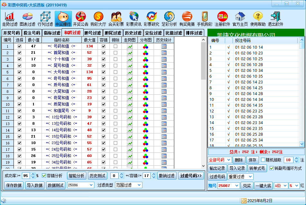This screenshot has width=306, height=205.
Task: Toggle the 容错分析 checkbox
Action: click(44, 176)
